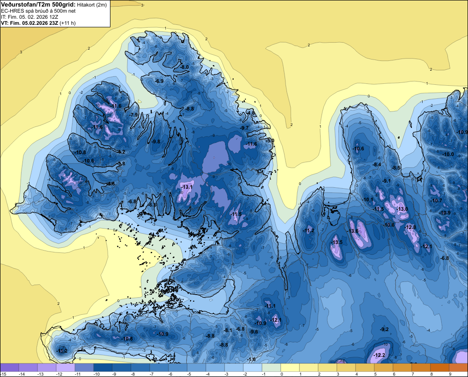Click the -4.2 temperature label

point(121,152)
